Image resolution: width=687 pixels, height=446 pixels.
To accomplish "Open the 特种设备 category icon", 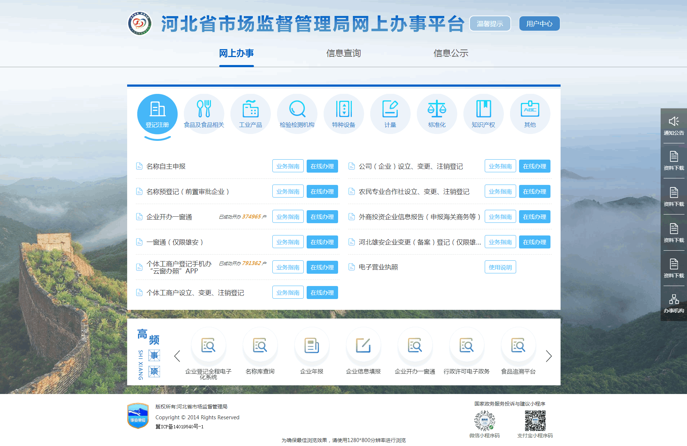I will tap(343, 114).
